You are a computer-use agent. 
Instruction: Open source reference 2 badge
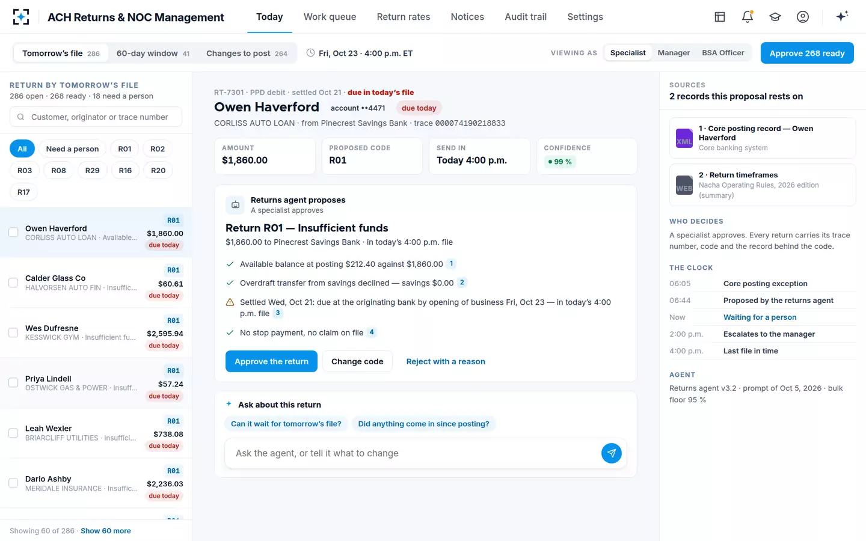pyautogui.click(x=462, y=283)
